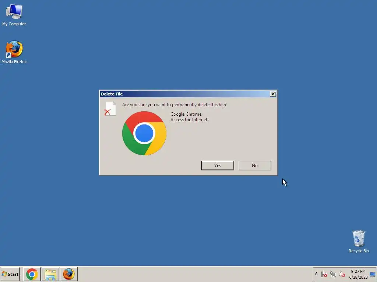
Task: Cancel deletion with the No button
Action: tap(255, 166)
